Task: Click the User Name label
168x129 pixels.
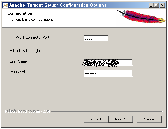Action: (18, 61)
